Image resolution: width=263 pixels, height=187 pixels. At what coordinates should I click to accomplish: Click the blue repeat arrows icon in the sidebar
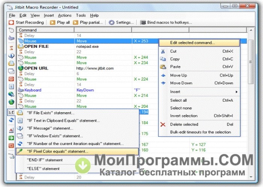point(11,120)
